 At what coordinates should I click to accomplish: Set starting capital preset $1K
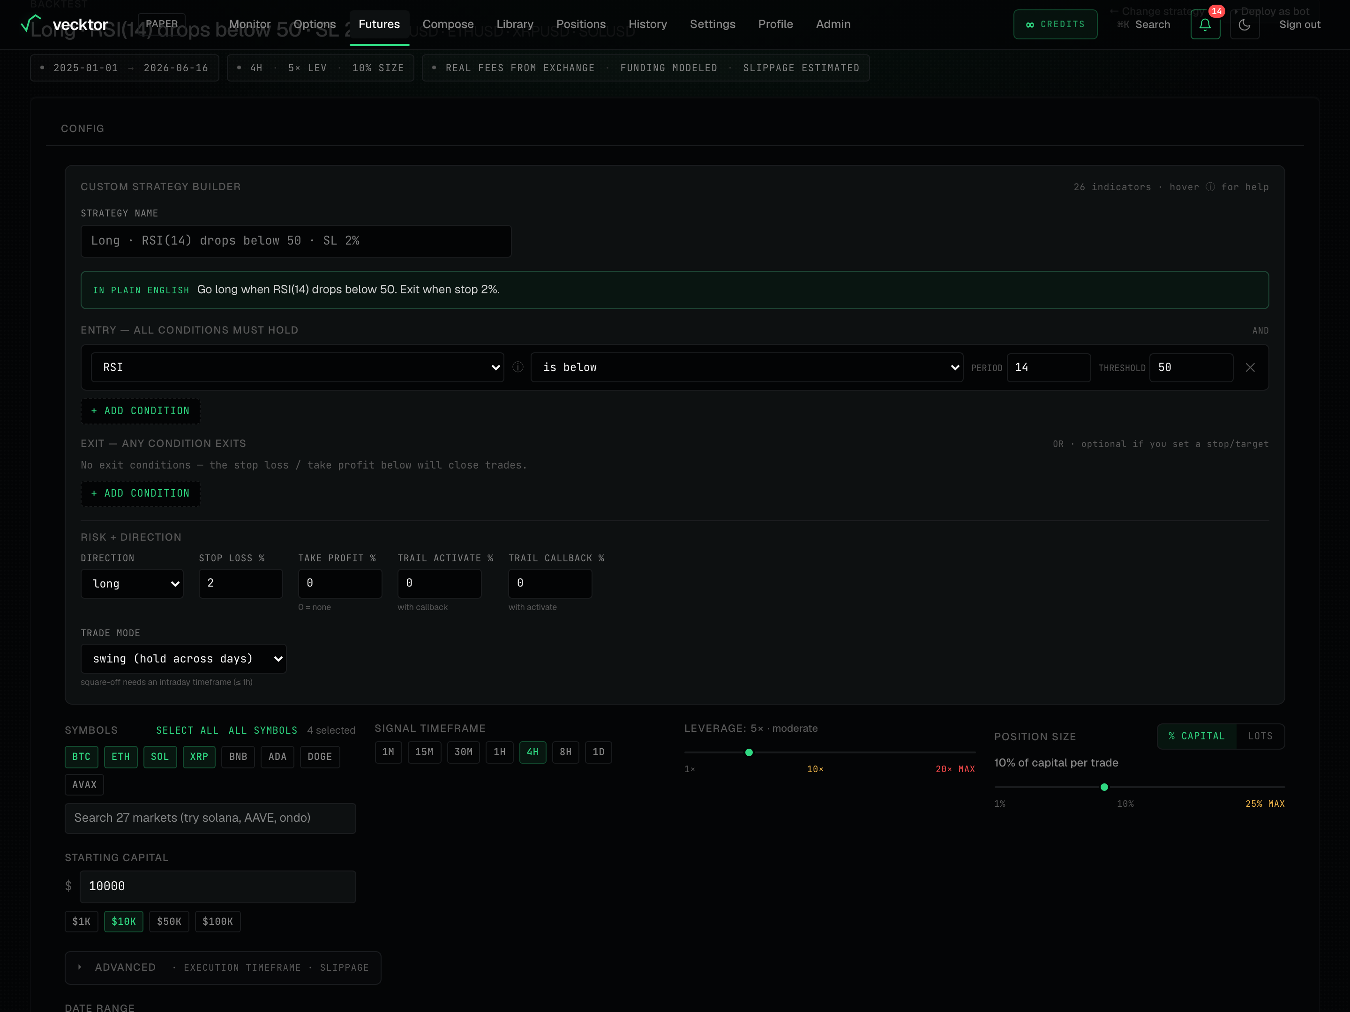[81, 921]
